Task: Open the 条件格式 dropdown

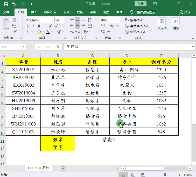Action: (135, 20)
